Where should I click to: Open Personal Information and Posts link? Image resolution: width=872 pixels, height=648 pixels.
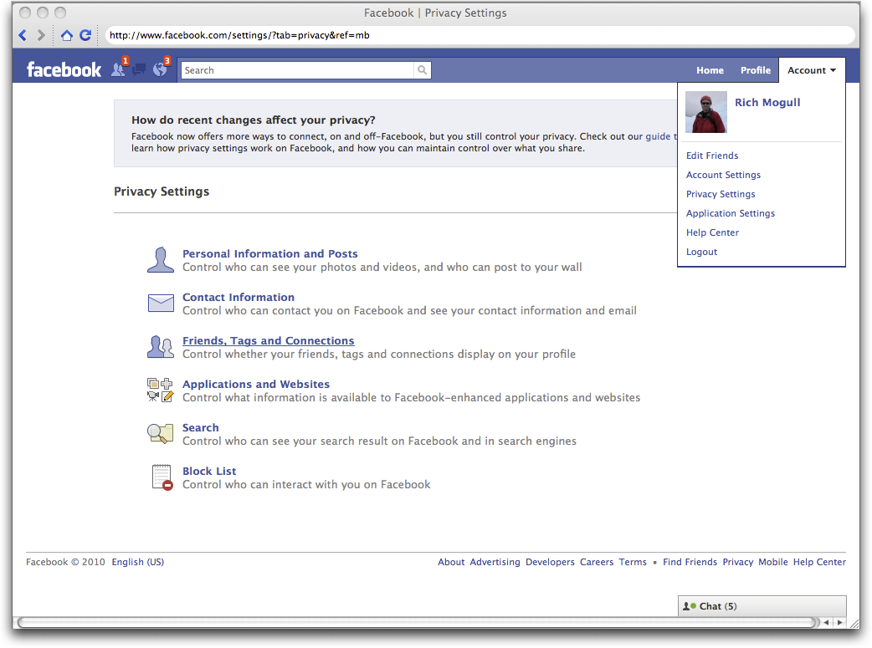(270, 254)
